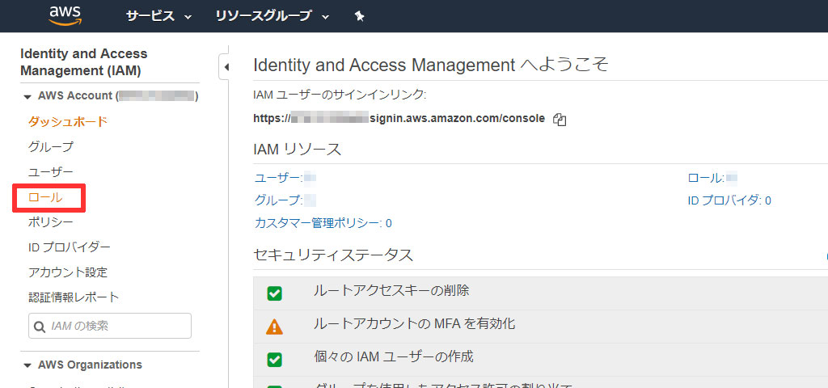Expand ルートアカウントの MFA を有効化 row

[541, 327]
